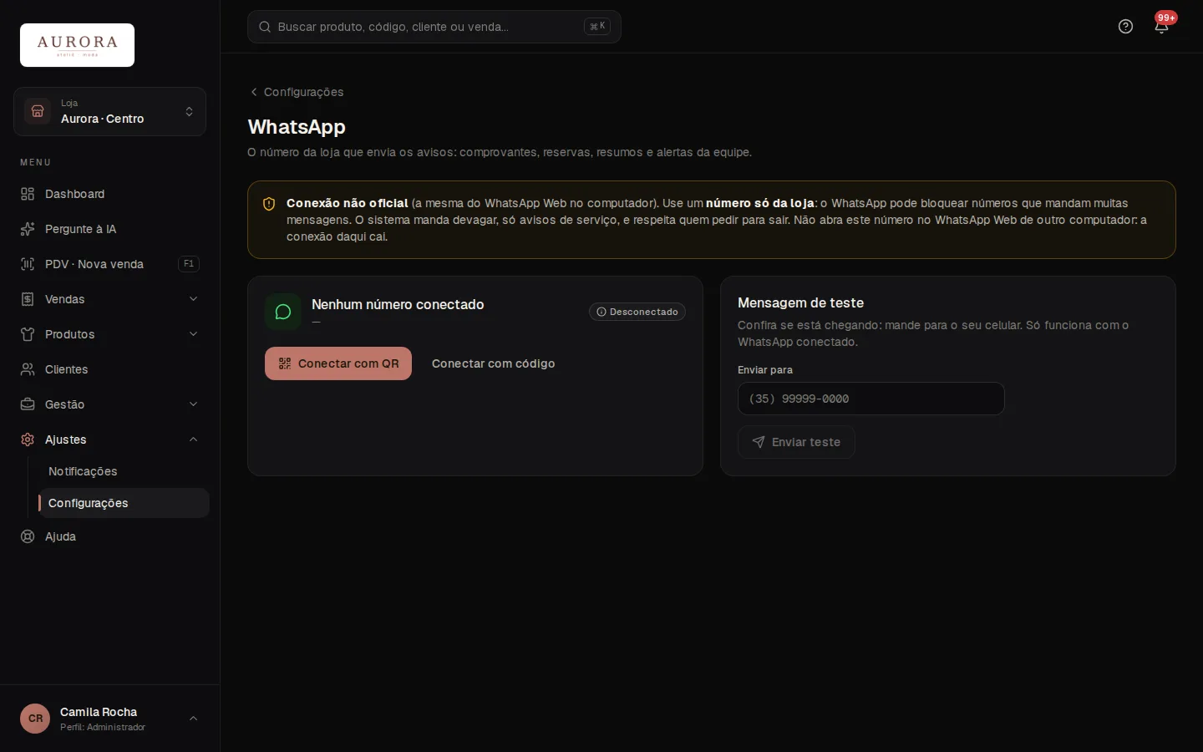The height and width of the screenshot is (752, 1203).
Task: Click the Dashboard grid icon
Action: [28, 194]
